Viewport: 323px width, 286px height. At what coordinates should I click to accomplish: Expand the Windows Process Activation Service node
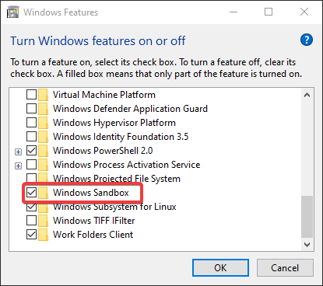coord(18,166)
